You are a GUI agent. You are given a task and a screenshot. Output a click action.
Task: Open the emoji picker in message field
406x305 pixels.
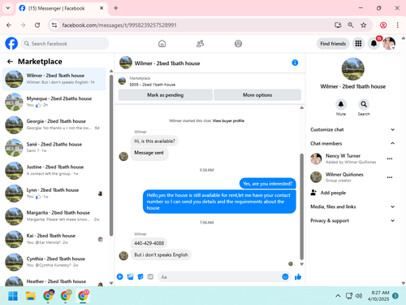pyautogui.click(x=285, y=277)
